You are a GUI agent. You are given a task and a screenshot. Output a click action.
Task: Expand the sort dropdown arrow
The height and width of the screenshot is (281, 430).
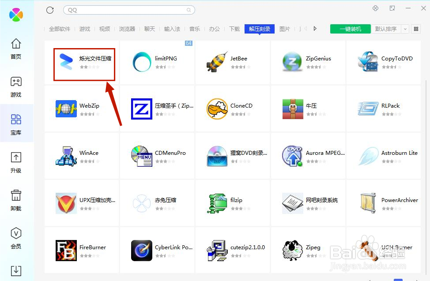pos(405,29)
